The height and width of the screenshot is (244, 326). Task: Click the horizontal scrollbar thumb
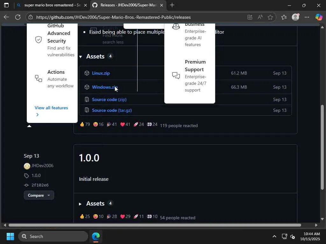pyautogui.click(x=155, y=225)
